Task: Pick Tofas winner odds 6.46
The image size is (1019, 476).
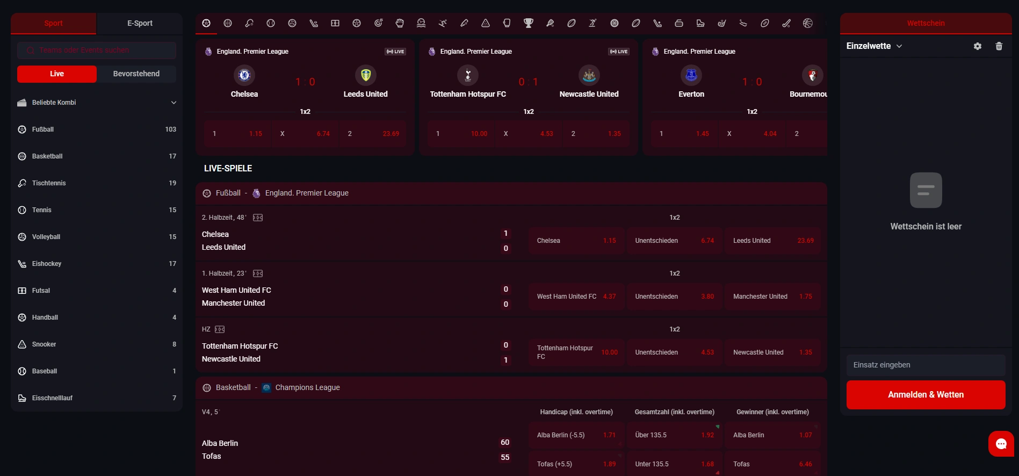Action: point(773,464)
